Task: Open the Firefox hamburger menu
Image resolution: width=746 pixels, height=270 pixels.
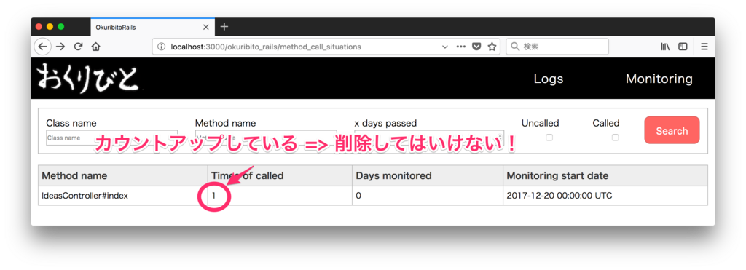Action: coord(704,47)
